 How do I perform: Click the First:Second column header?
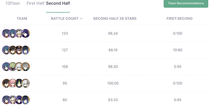[x=179, y=18]
